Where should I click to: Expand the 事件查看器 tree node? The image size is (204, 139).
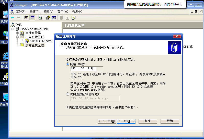(17, 33)
